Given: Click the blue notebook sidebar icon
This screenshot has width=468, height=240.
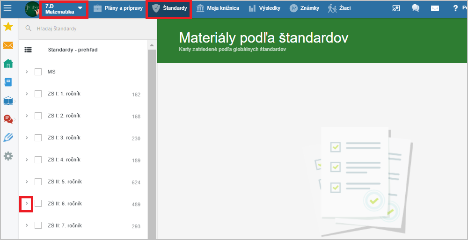Looking at the screenshot, I should tap(8, 82).
